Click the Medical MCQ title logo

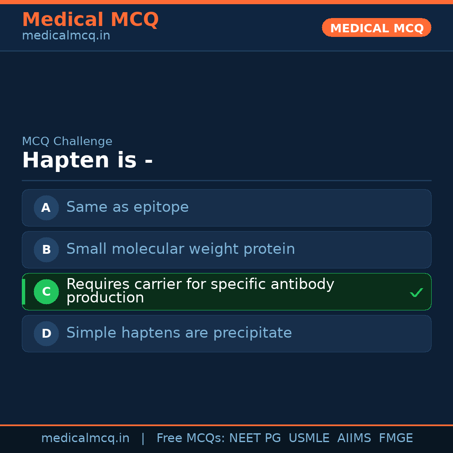coord(90,19)
